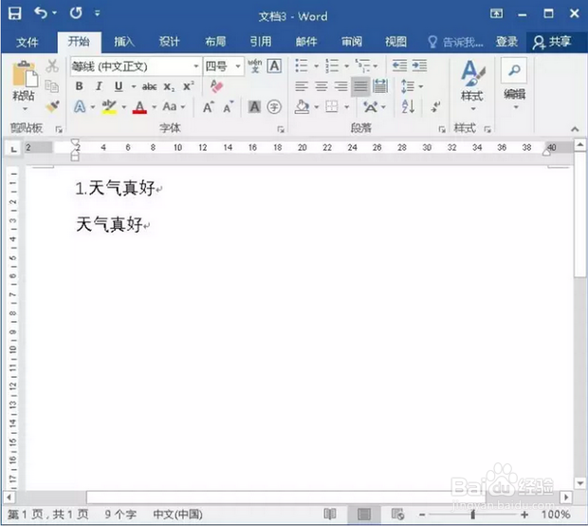This screenshot has height=526, width=588.
Task: Switch to the 设计 tab
Action: coord(169,42)
